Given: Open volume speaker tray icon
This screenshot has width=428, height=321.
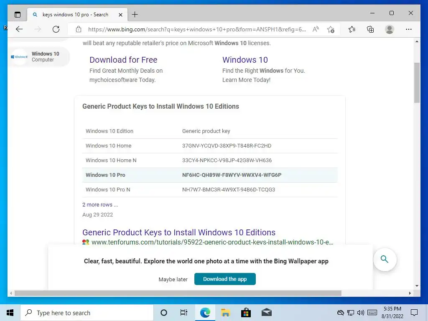Looking at the screenshot, I should click(361, 313).
